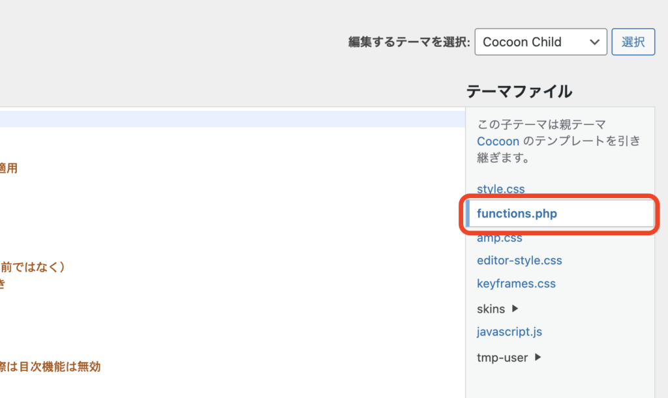Click inside the Cocoon Child combo box
This screenshot has width=668, height=398.
coord(541,42)
